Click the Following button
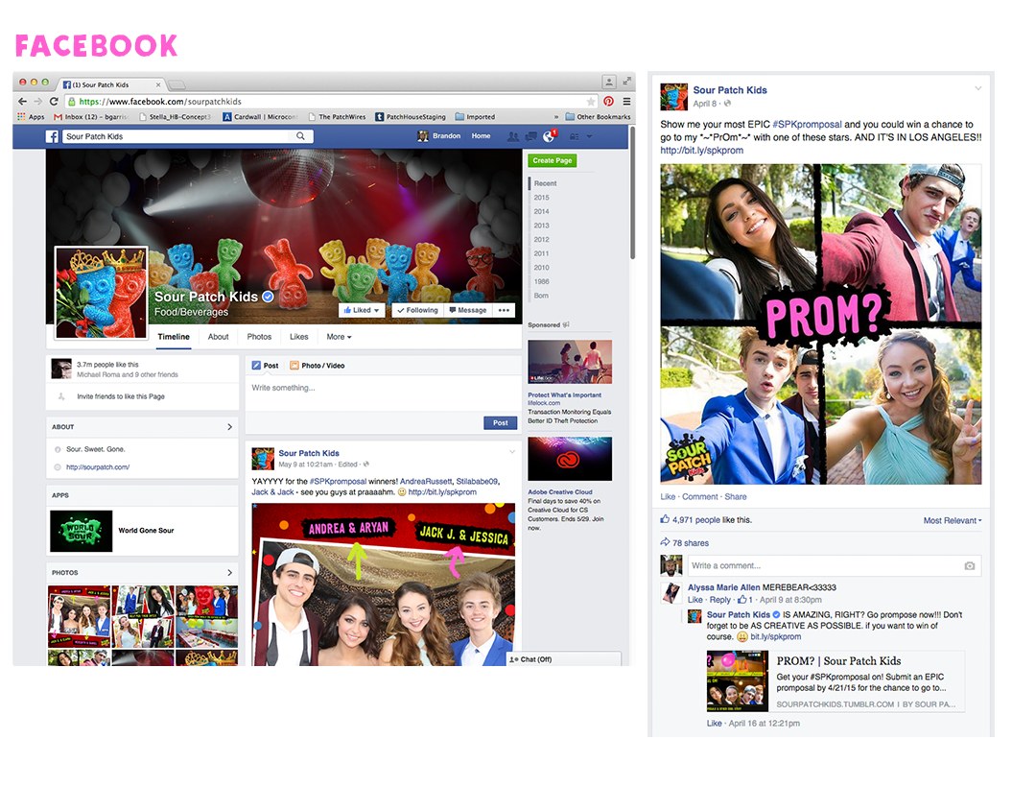This screenshot has height=787, width=1012. [417, 311]
